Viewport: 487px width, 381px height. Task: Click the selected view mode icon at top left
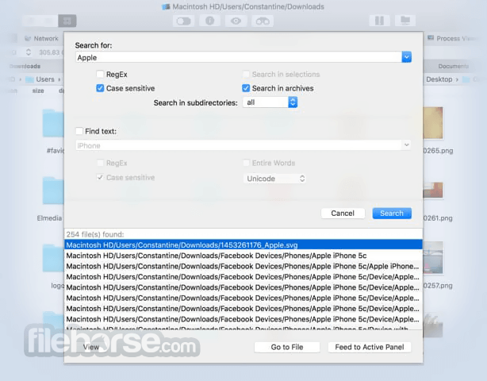point(67,21)
